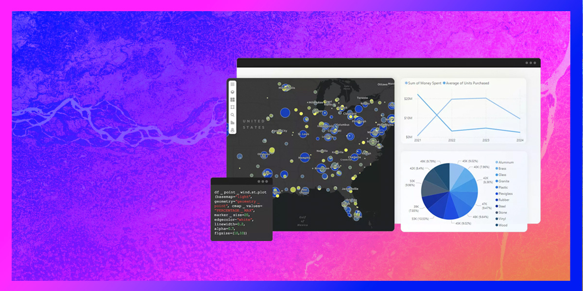Click the Toronto label on the map

point(363,97)
